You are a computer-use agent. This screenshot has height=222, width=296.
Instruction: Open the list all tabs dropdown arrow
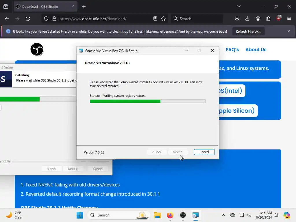[238, 6]
